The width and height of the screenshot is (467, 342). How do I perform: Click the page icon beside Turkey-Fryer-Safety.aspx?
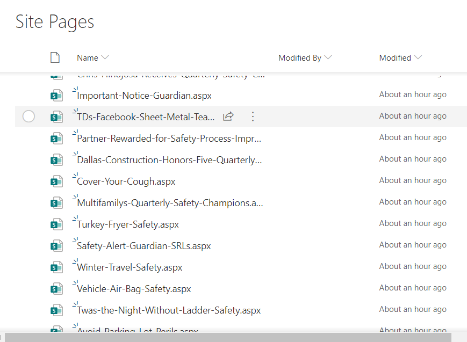click(x=56, y=224)
